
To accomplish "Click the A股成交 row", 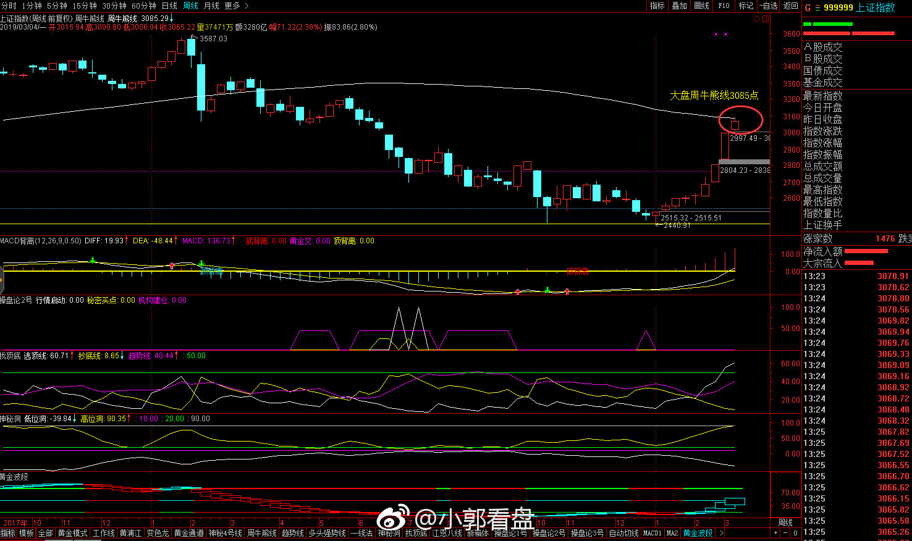I will [823, 47].
